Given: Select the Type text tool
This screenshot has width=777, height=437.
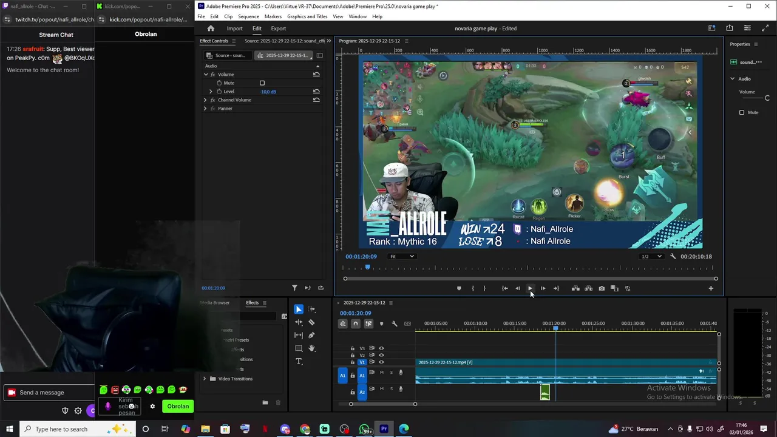Looking at the screenshot, I should [299, 361].
